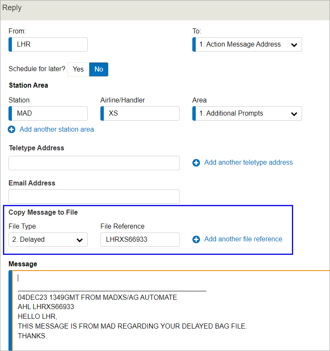
Task: Click the Add another teletype address link
Action: (248, 162)
